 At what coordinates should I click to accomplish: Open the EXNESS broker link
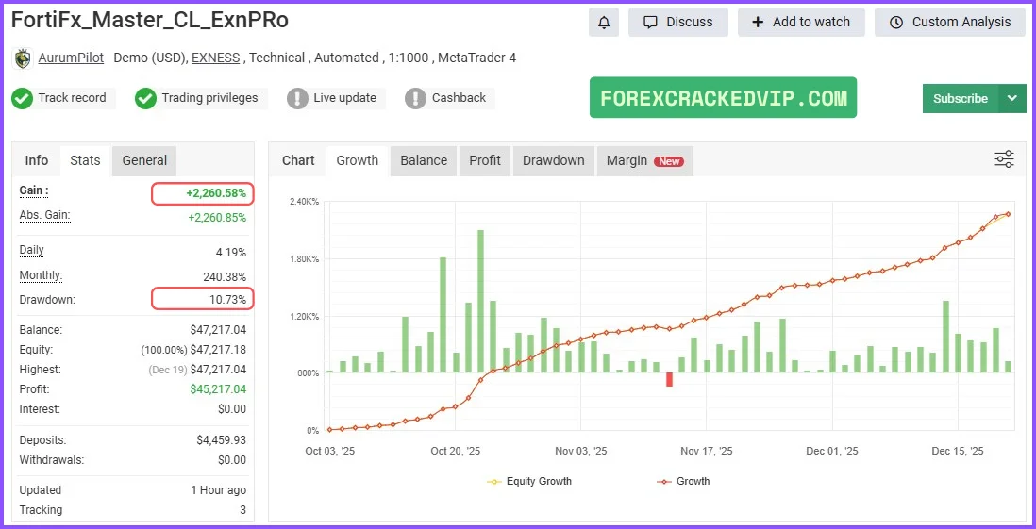click(x=216, y=58)
